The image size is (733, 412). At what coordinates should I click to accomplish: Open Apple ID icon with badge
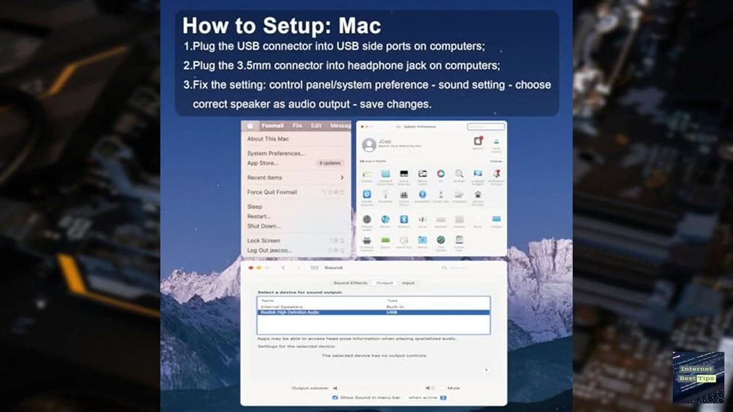[x=478, y=141]
